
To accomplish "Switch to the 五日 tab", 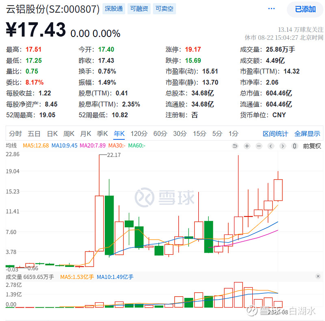I will coord(34,134).
